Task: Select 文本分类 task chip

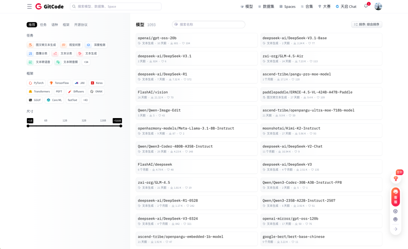Action: [63, 54]
